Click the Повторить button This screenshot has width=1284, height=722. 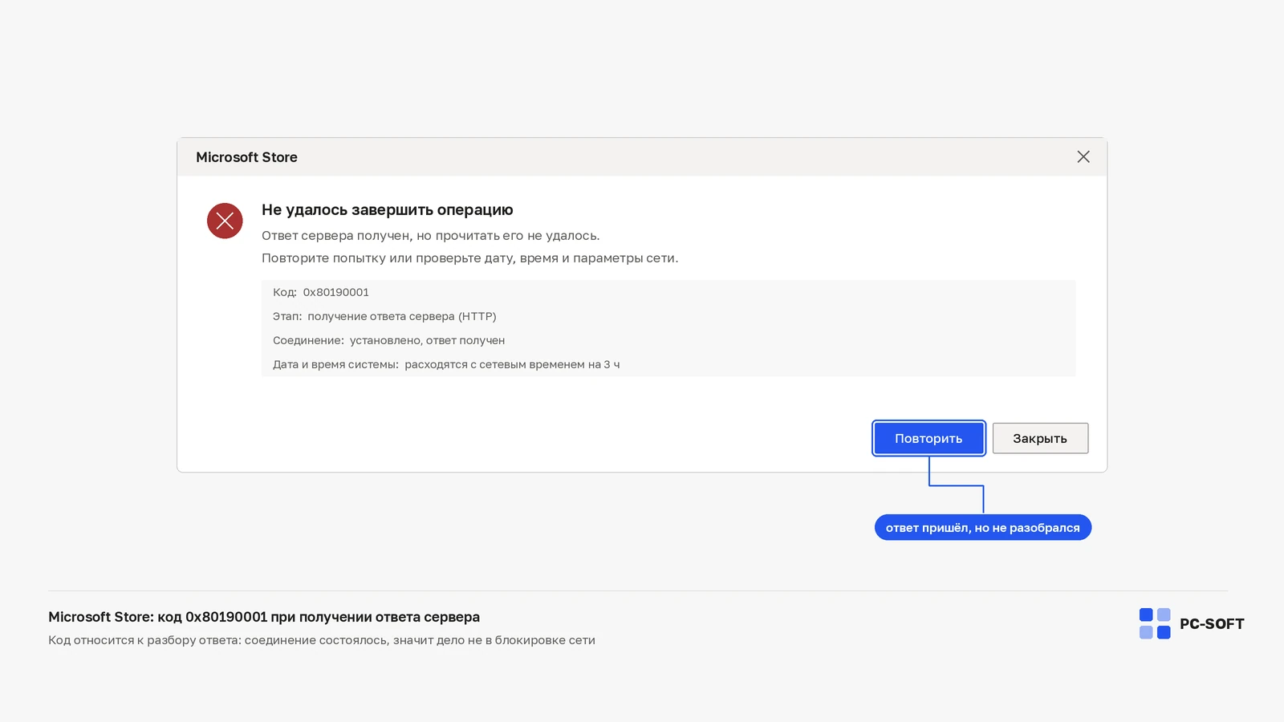tap(928, 438)
